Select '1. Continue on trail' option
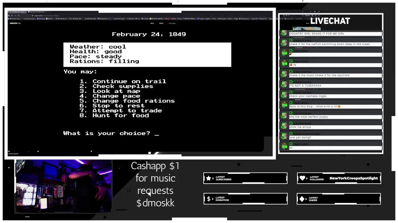The image size is (398, 223). point(123,81)
